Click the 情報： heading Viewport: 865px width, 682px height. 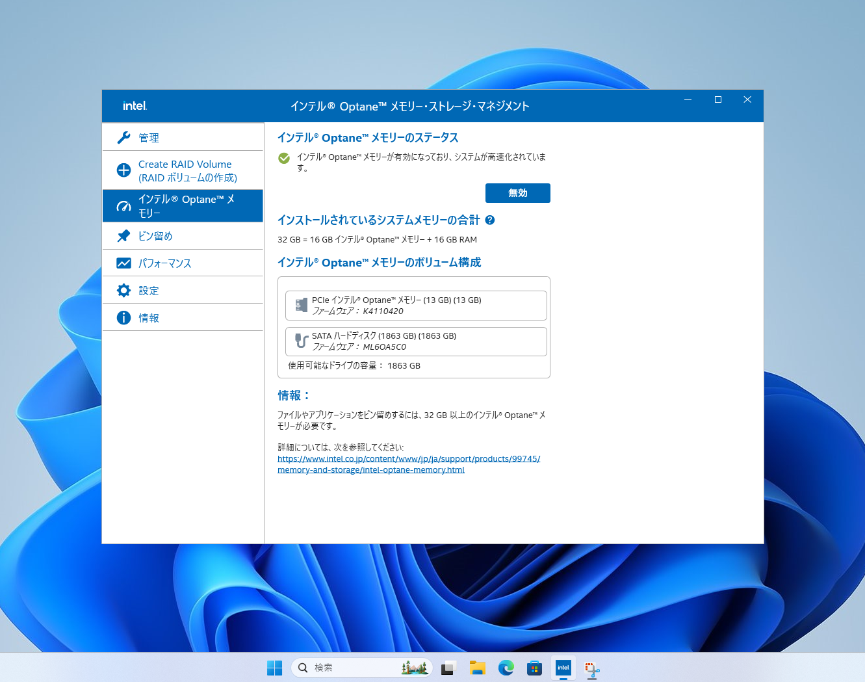(x=294, y=395)
